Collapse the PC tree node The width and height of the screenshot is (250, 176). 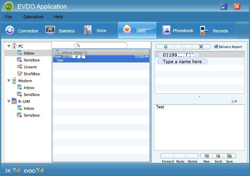tap(9, 46)
